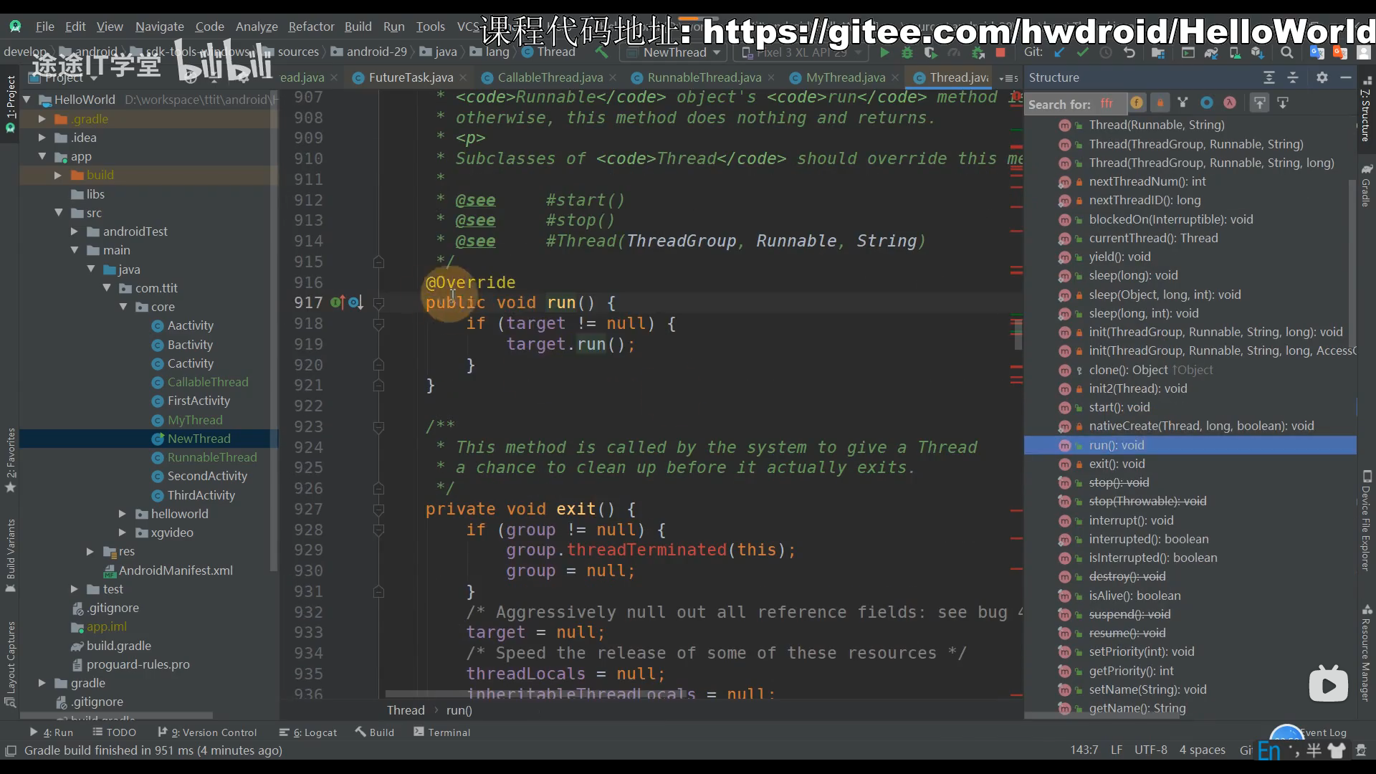Attach debugger to Android process icon
Viewport: 1376px width, 774px height.
pos(978,52)
